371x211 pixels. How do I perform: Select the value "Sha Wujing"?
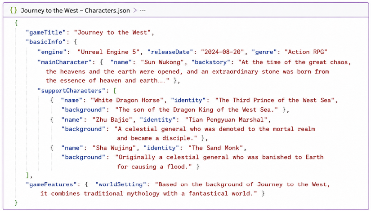(114, 148)
